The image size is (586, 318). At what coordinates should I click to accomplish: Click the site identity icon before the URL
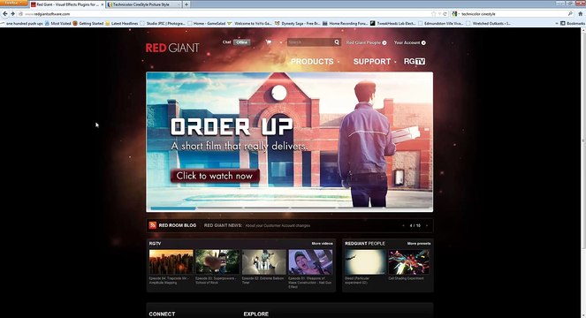click(x=21, y=14)
